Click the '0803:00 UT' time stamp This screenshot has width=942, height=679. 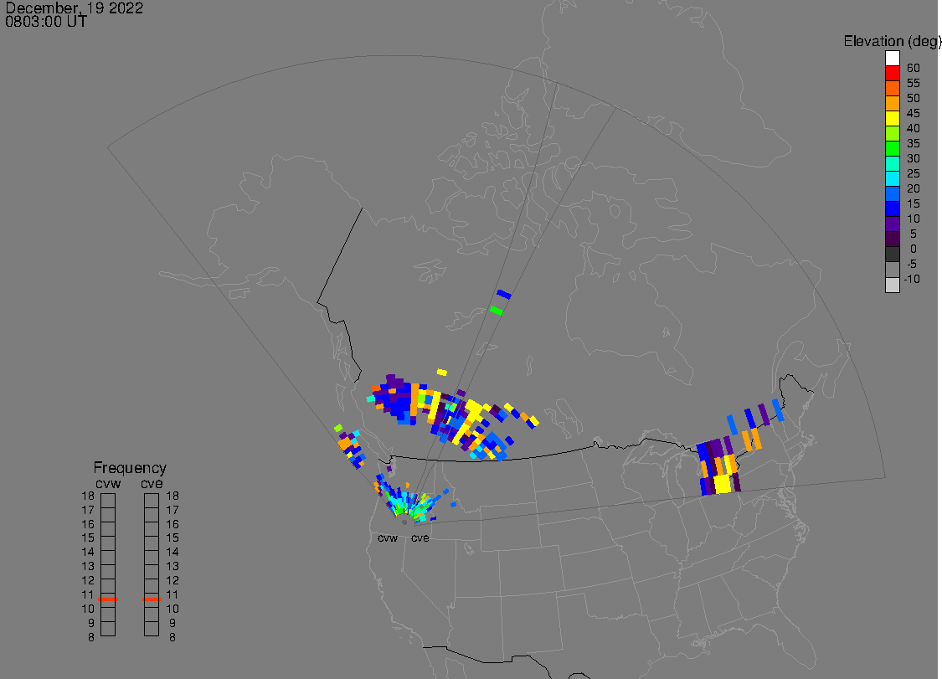coord(46,22)
